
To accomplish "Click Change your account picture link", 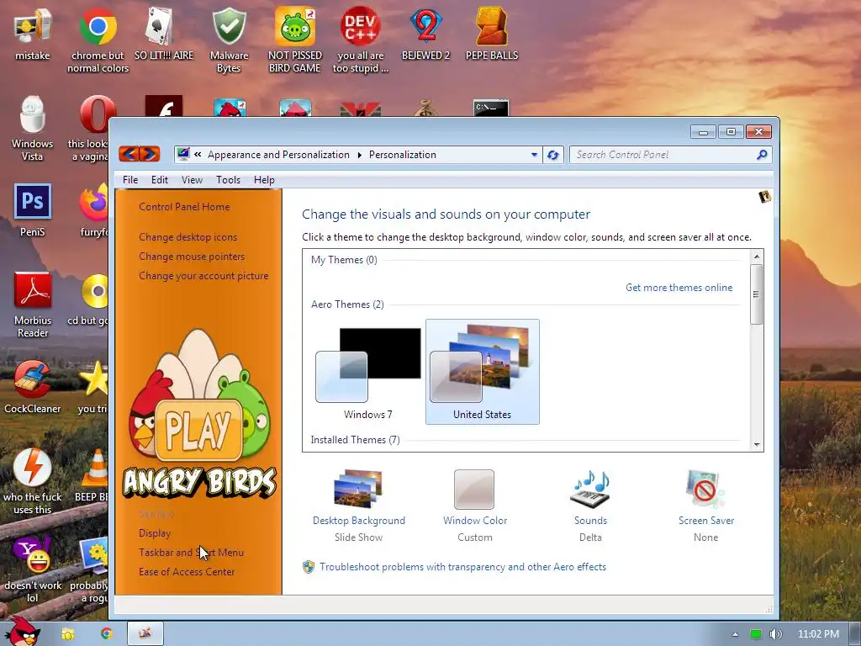I will click(x=203, y=276).
